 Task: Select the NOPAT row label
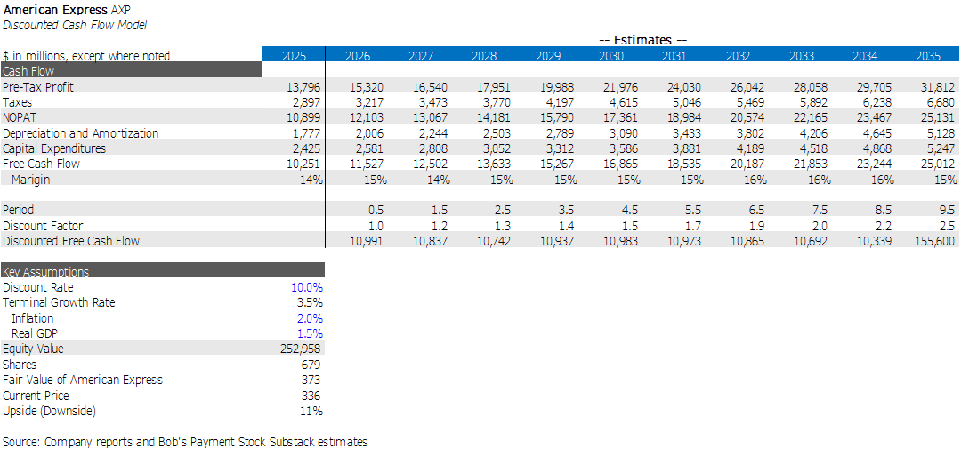(20, 117)
